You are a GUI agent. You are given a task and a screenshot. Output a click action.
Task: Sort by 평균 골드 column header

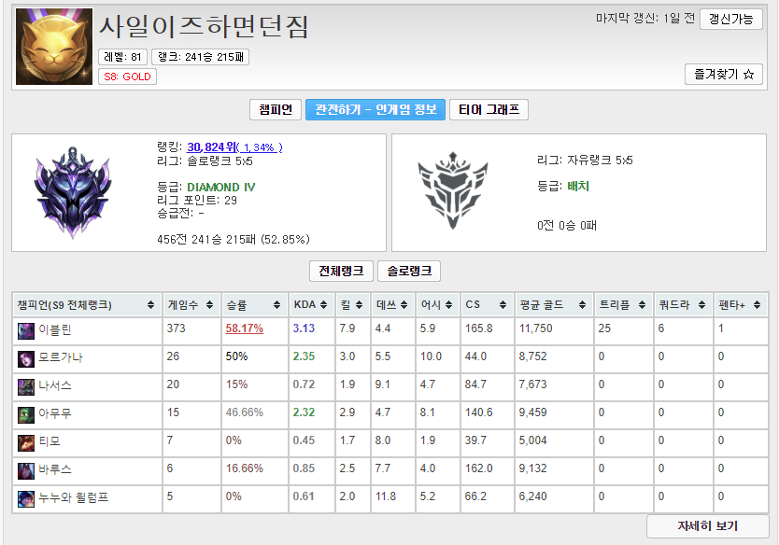[x=554, y=305]
